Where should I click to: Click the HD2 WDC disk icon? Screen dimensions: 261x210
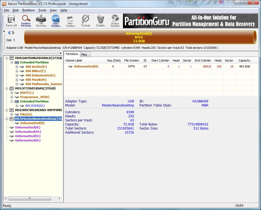pyautogui.click(x=12, y=110)
